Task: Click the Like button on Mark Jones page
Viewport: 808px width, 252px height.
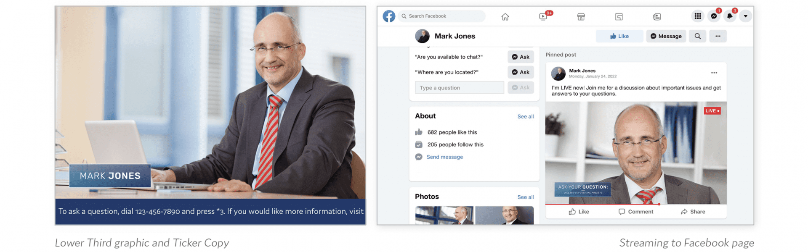Action: click(x=619, y=36)
